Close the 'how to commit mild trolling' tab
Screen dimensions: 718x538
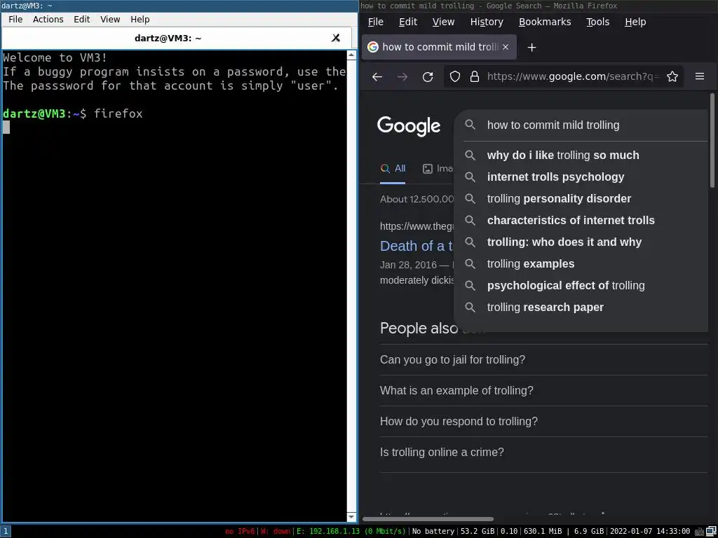(506, 47)
